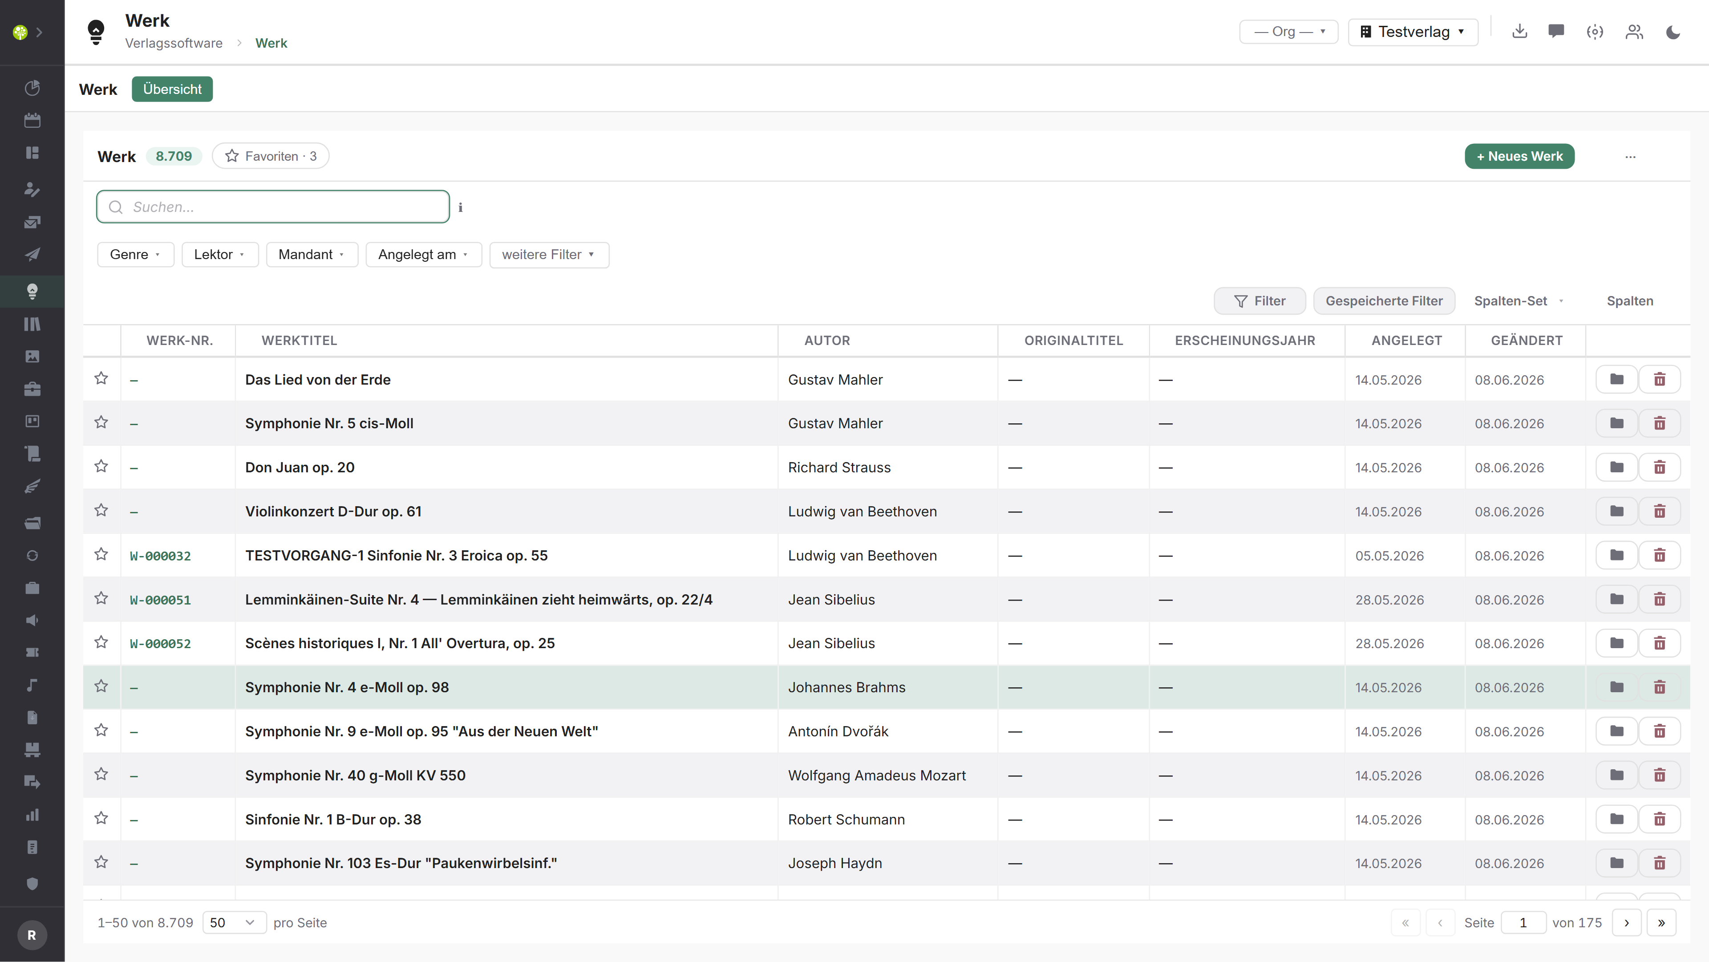Viewport: 1709px width, 962px height.
Task: Open the music note sidebar icon
Action: click(32, 685)
